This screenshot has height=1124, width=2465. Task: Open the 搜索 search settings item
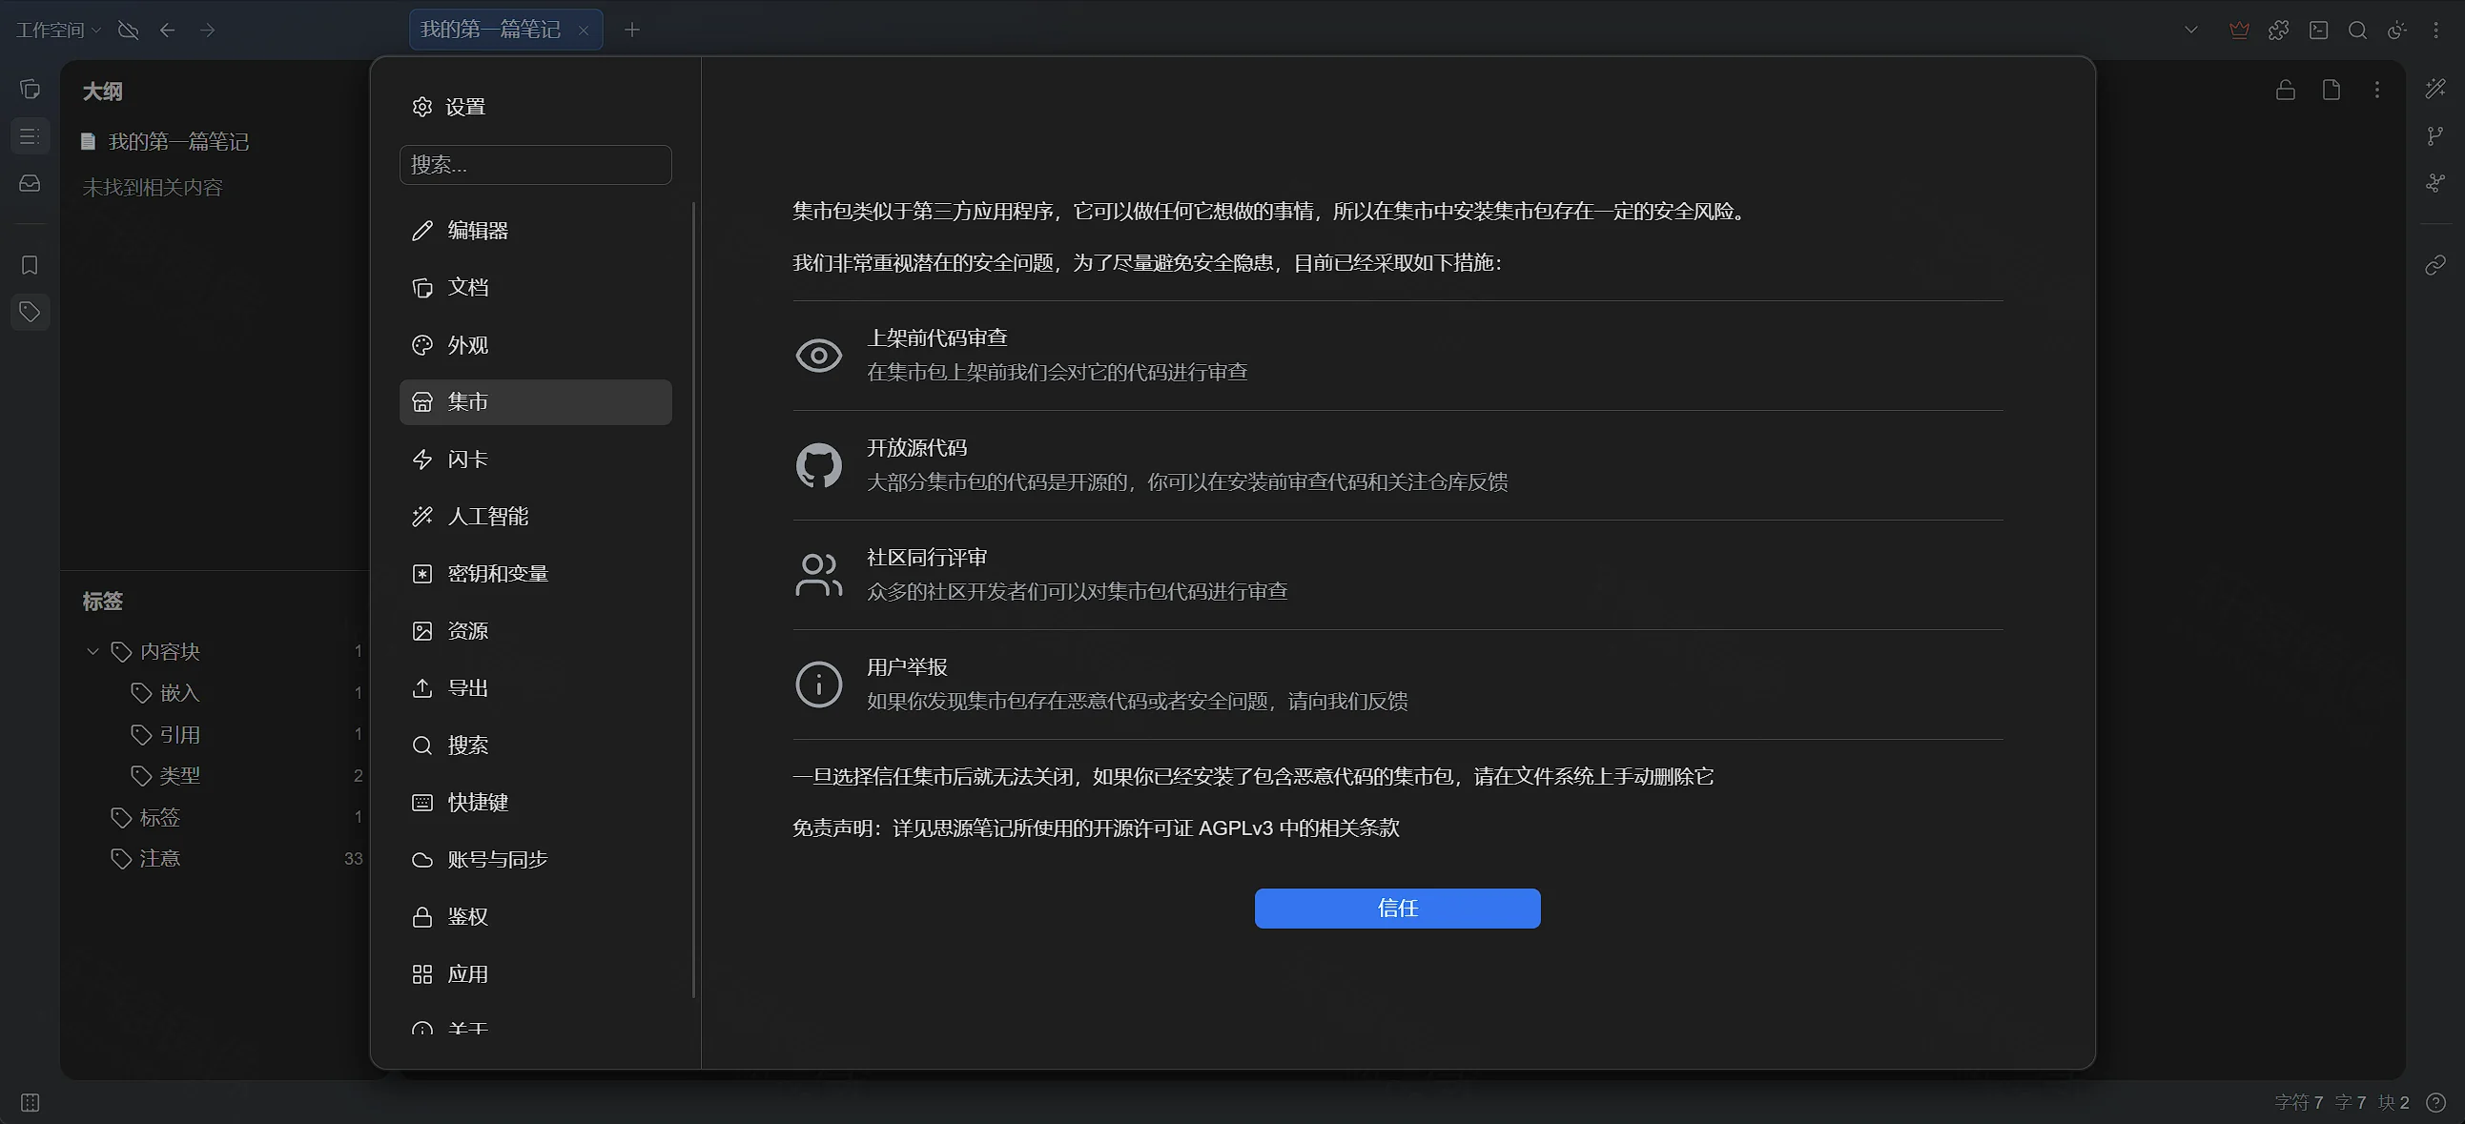point(535,746)
